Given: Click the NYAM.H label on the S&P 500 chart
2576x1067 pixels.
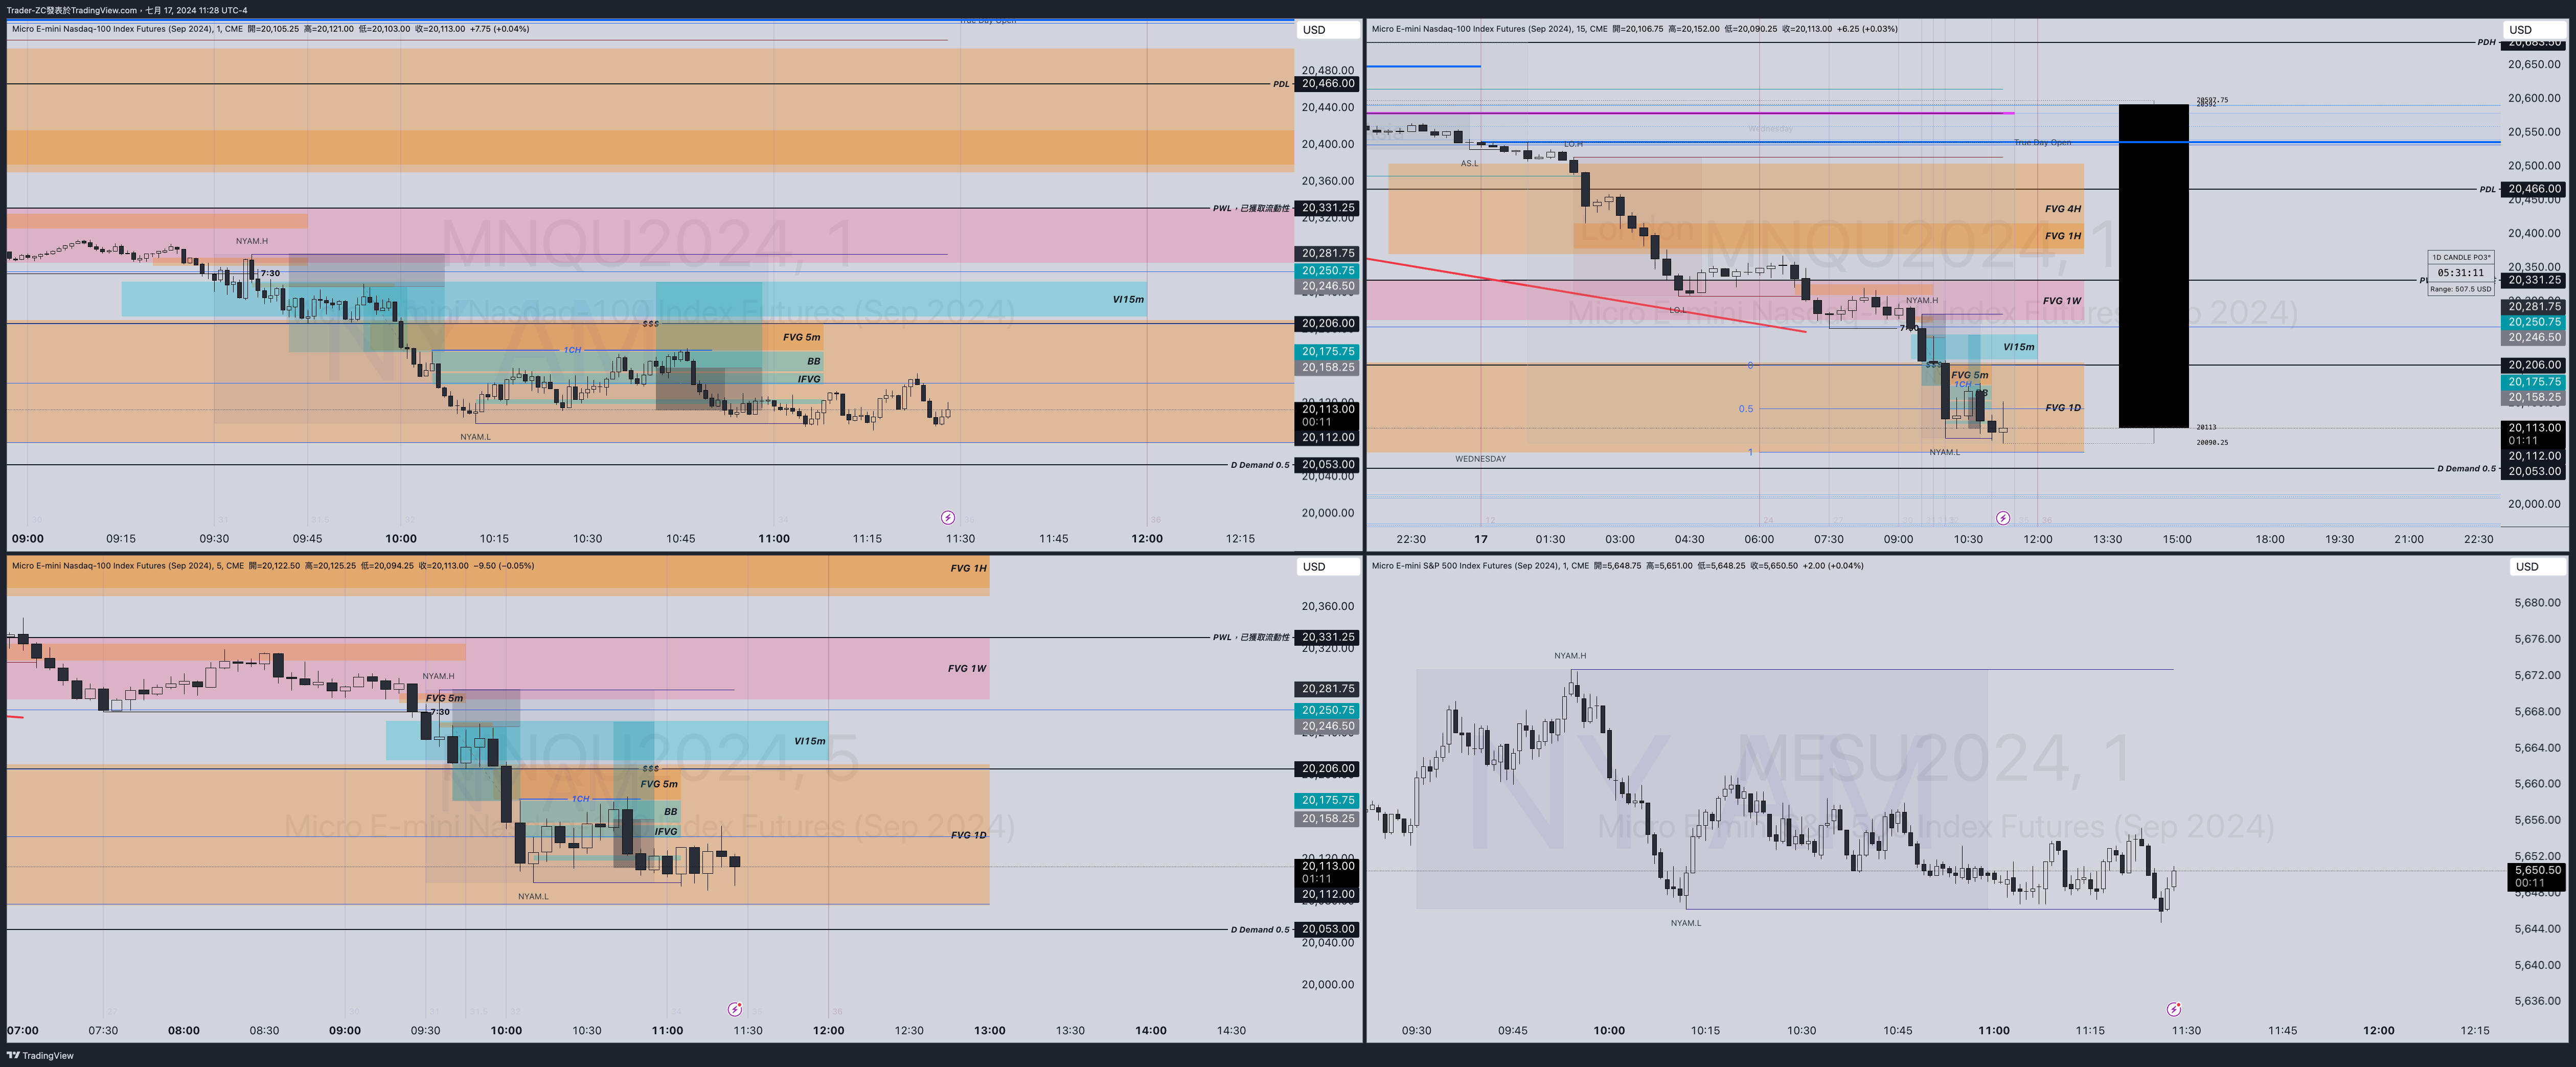Looking at the screenshot, I should (1570, 656).
